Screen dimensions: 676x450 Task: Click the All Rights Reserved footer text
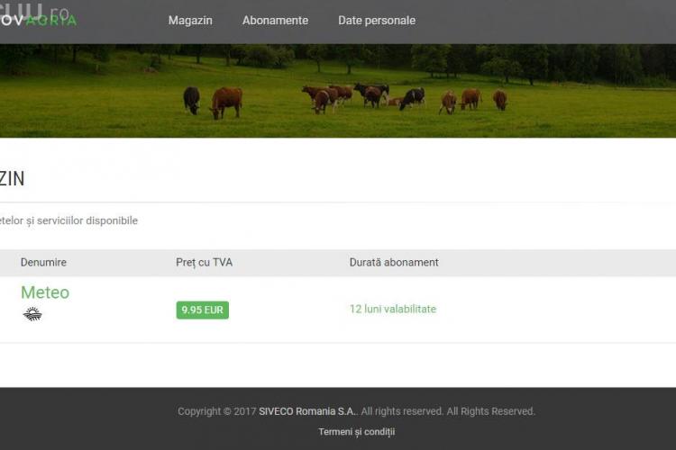click(490, 411)
